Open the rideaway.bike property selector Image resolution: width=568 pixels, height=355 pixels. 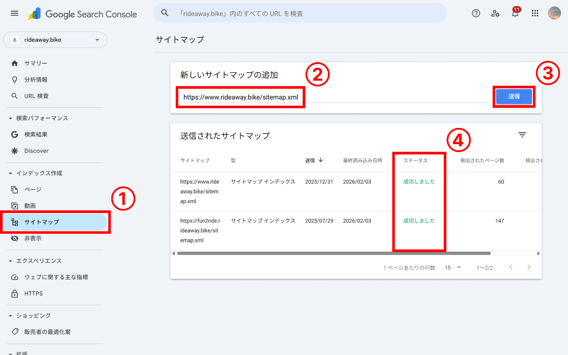55,40
